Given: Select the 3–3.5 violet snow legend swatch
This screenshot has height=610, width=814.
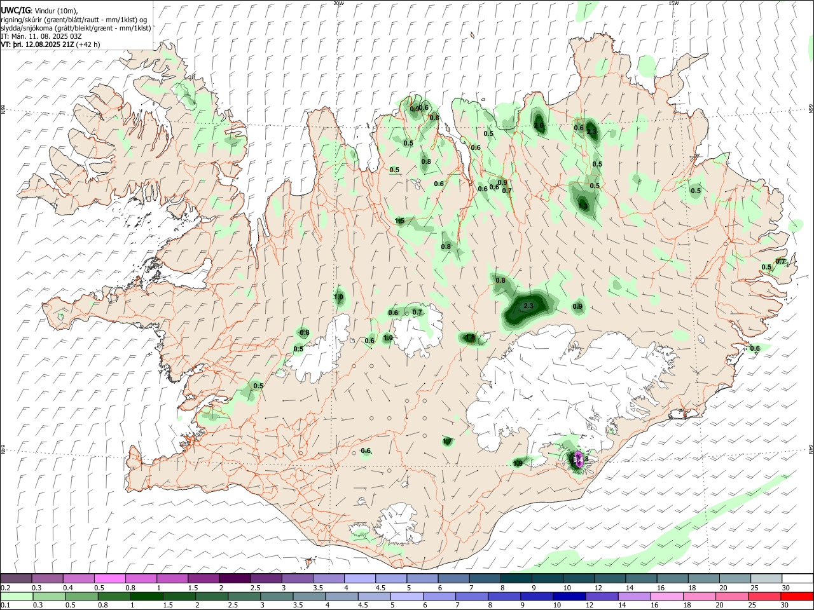Looking at the screenshot, I should click(298, 578).
